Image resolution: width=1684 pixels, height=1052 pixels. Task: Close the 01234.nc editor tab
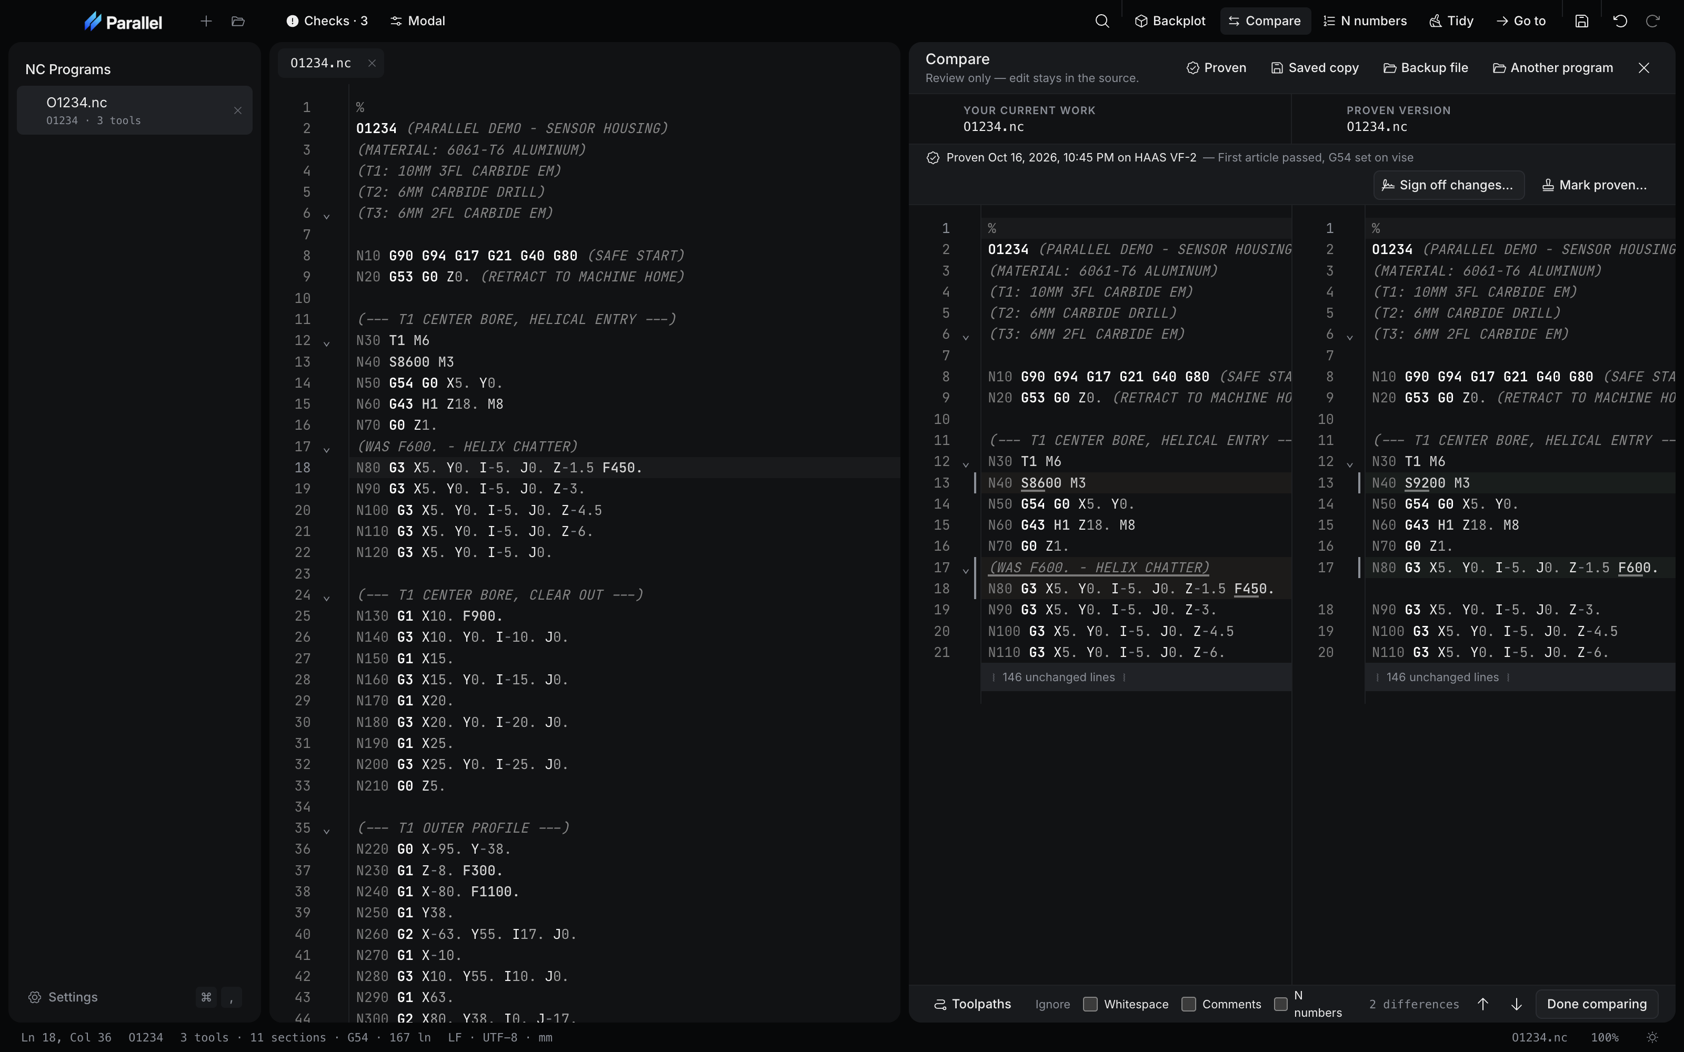(x=372, y=63)
